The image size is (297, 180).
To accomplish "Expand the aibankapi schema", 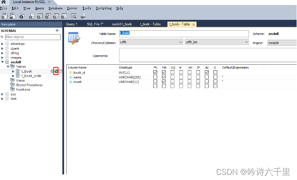I will [2, 44].
